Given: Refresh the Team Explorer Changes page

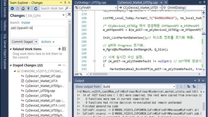Looking at the screenshot, I should pos(36,8).
